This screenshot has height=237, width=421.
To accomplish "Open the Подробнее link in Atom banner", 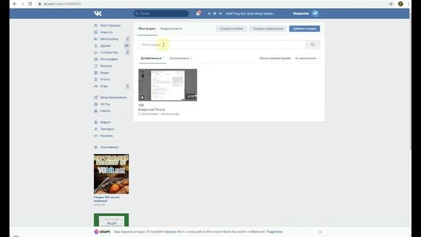I will point(274,232).
